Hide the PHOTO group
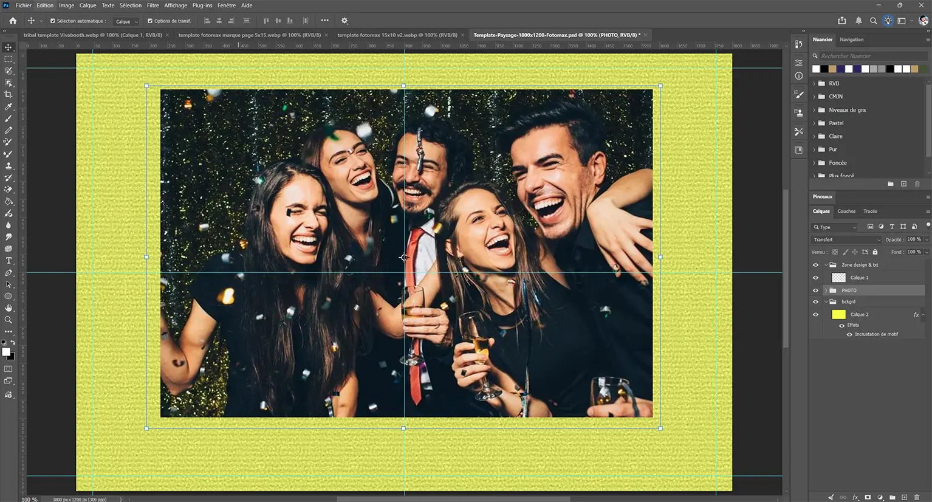The height and width of the screenshot is (502, 932). [x=816, y=291]
